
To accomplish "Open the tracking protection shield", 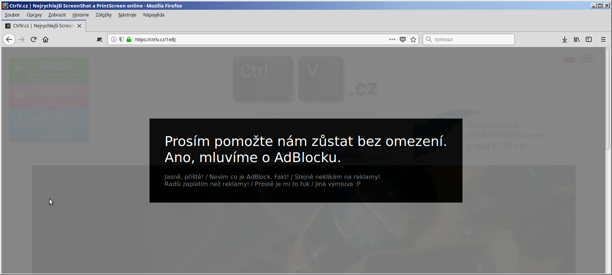I will (121, 39).
